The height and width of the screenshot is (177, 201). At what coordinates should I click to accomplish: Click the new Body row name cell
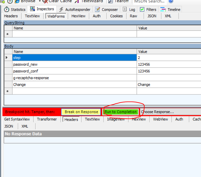(x=75, y=91)
